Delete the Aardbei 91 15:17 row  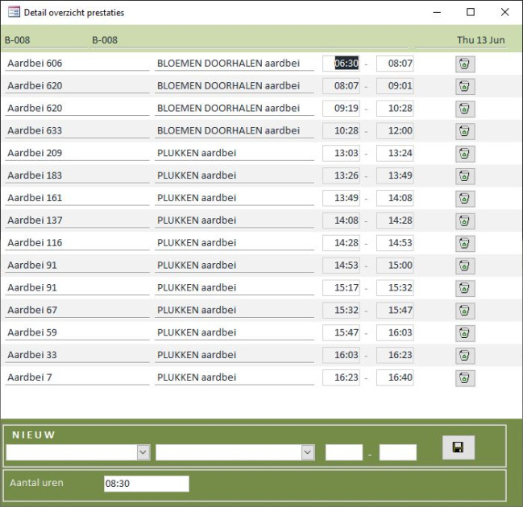tap(465, 288)
